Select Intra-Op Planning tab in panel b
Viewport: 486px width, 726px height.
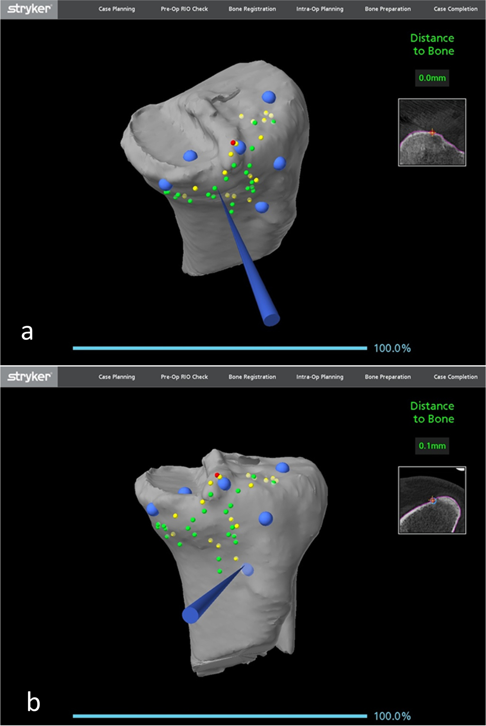(x=320, y=377)
